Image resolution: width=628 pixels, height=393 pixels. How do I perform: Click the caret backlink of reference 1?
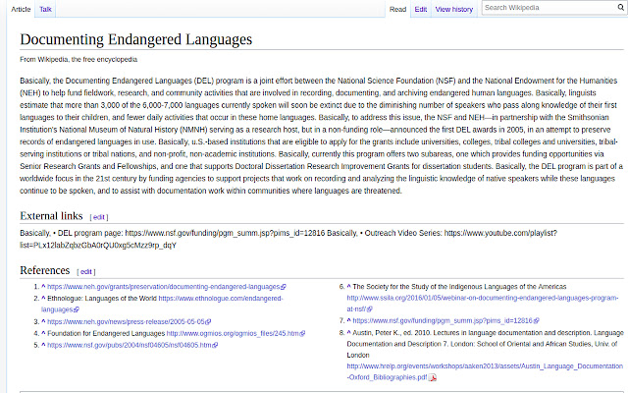tap(43, 287)
